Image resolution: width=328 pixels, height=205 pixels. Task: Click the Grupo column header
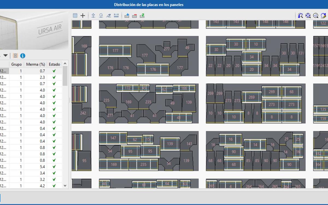coord(16,65)
